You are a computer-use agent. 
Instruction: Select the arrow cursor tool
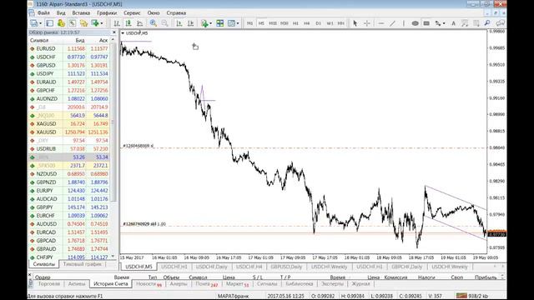point(355,23)
